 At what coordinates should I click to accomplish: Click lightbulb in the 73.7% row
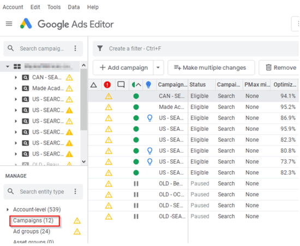(x=150, y=161)
